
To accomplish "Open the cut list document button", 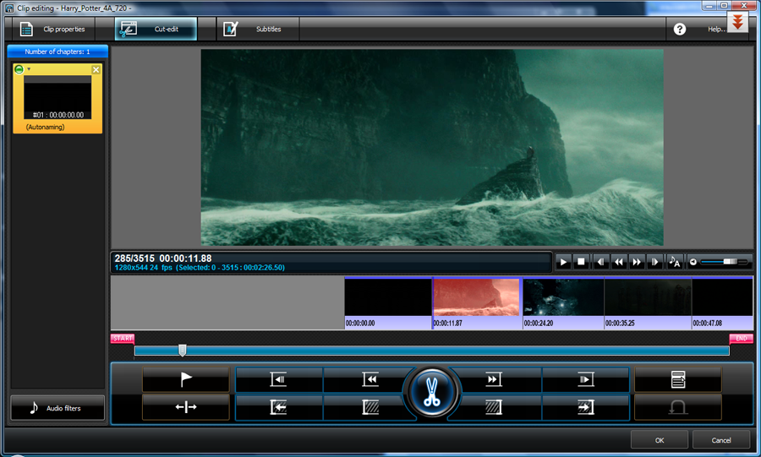I will (678, 379).
